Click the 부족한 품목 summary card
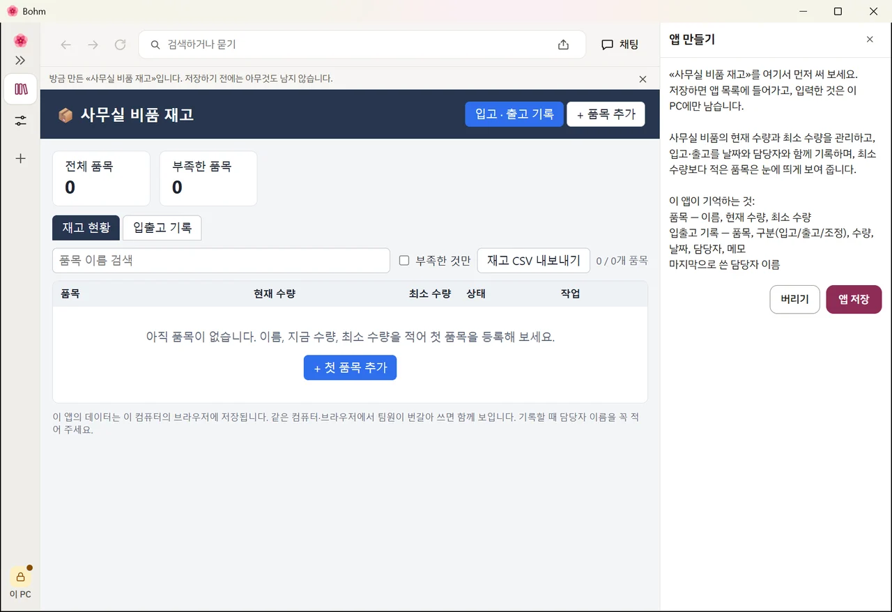The height and width of the screenshot is (612, 892). click(208, 178)
